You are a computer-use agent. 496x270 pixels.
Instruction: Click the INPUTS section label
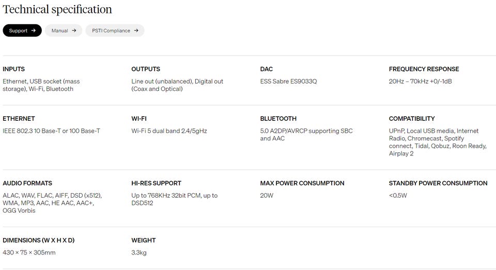pyautogui.click(x=13, y=69)
